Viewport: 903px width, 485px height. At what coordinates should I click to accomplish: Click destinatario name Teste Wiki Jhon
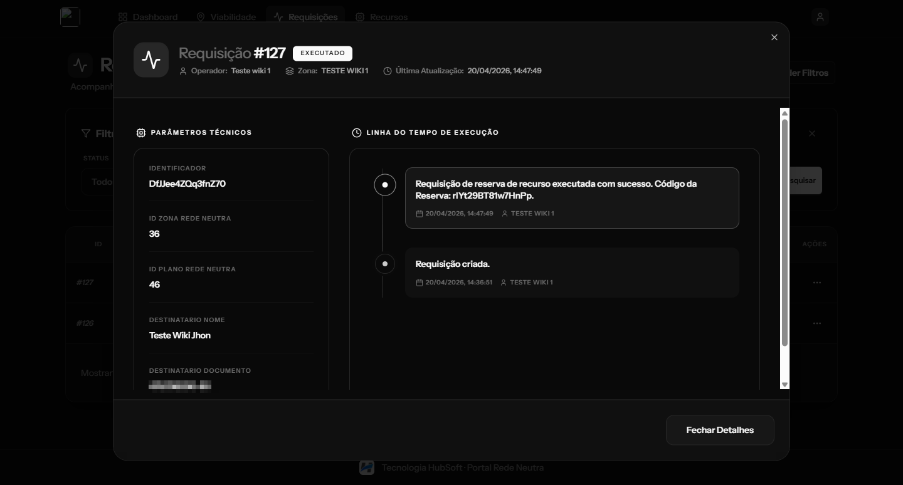click(x=180, y=335)
